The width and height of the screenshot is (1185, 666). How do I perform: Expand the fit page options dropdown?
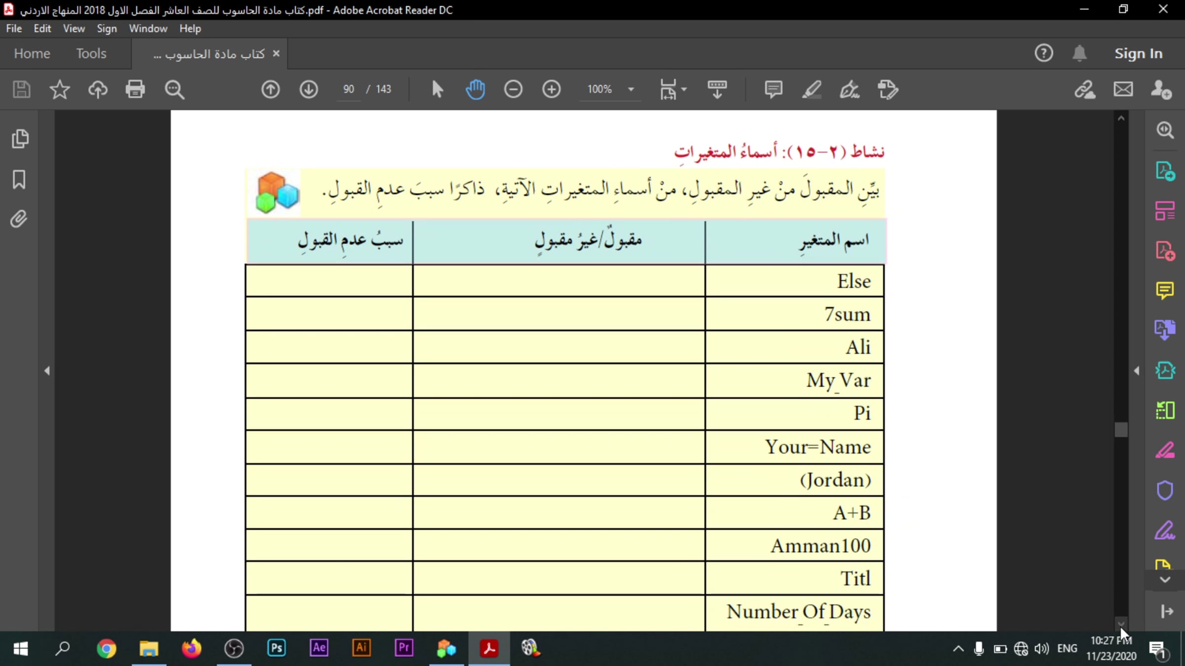coord(684,89)
